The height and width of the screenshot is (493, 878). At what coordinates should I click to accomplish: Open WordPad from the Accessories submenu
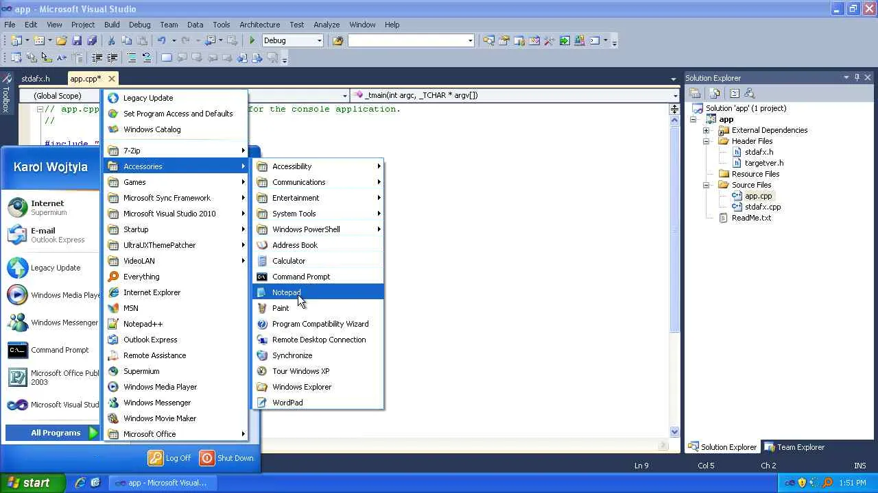pos(318,403)
